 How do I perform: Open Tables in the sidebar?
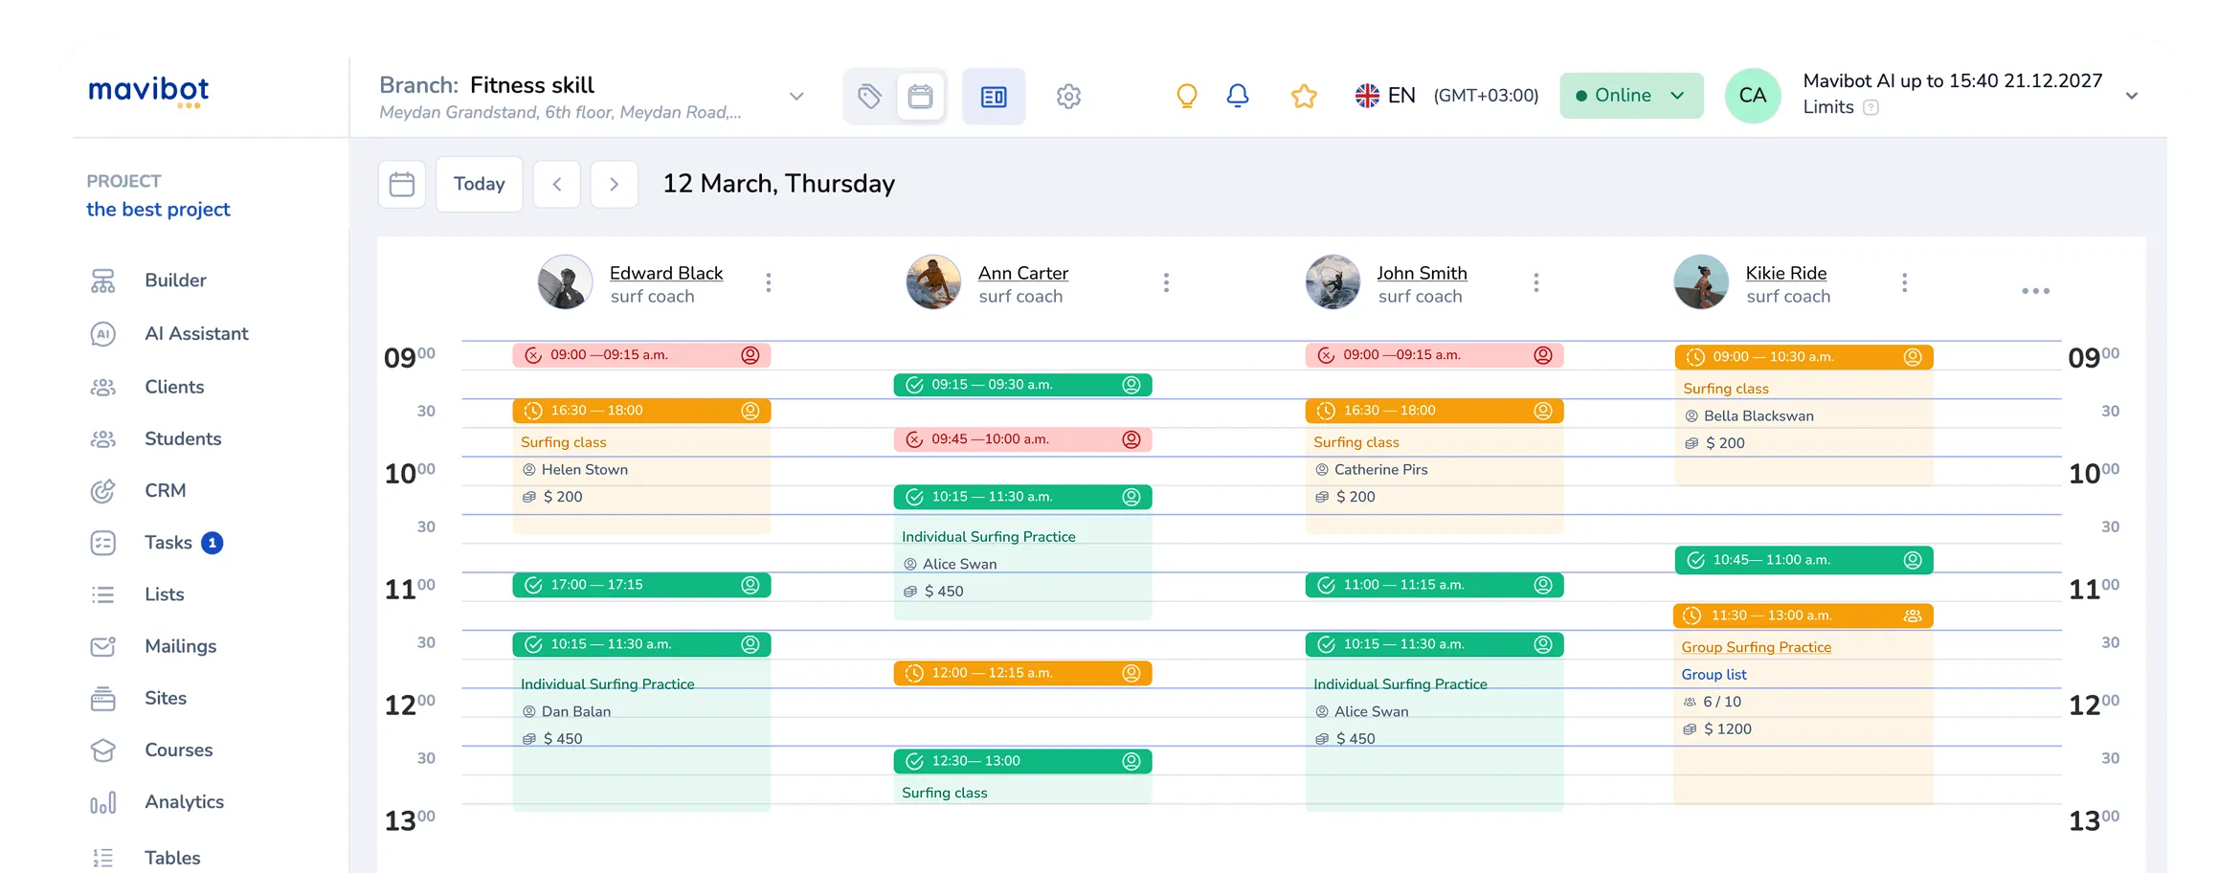(x=172, y=858)
